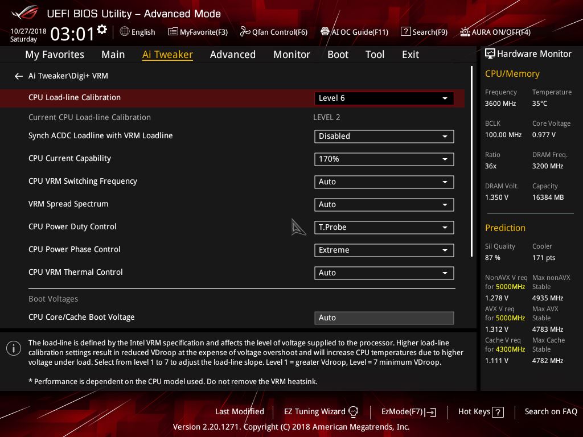The height and width of the screenshot is (437, 583).
Task: Click the Boot Voltages section header
Action: coord(53,299)
